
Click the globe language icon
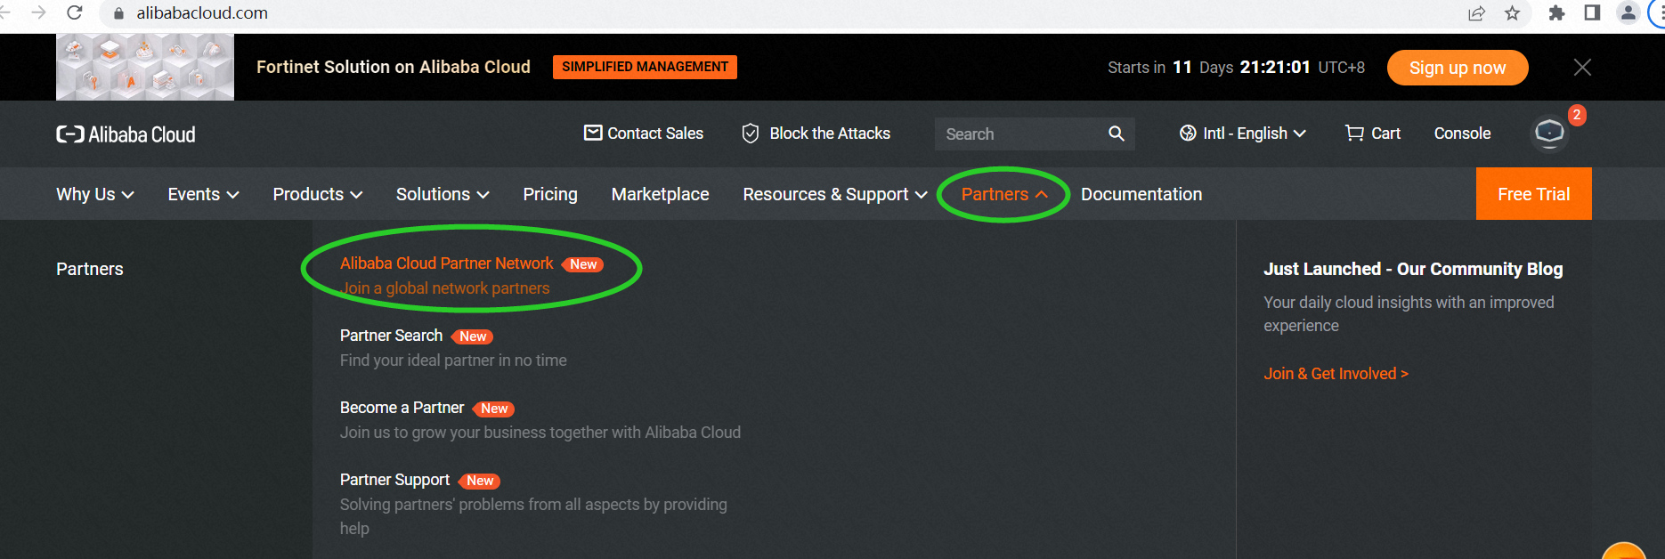pyautogui.click(x=1188, y=134)
